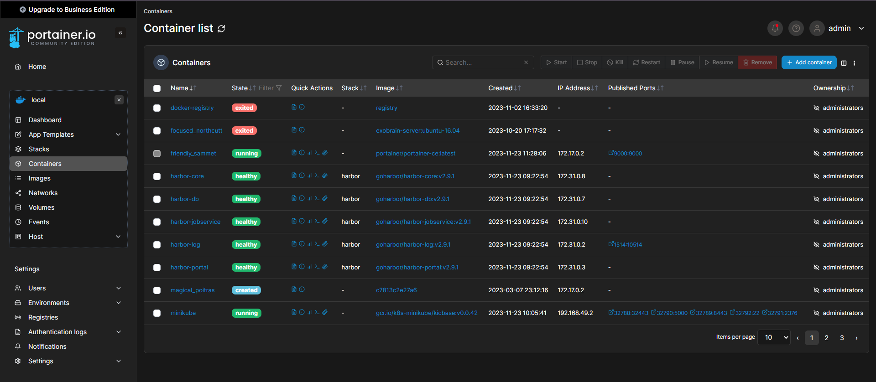
Task: Sort by Created column arrows
Action: click(x=517, y=88)
